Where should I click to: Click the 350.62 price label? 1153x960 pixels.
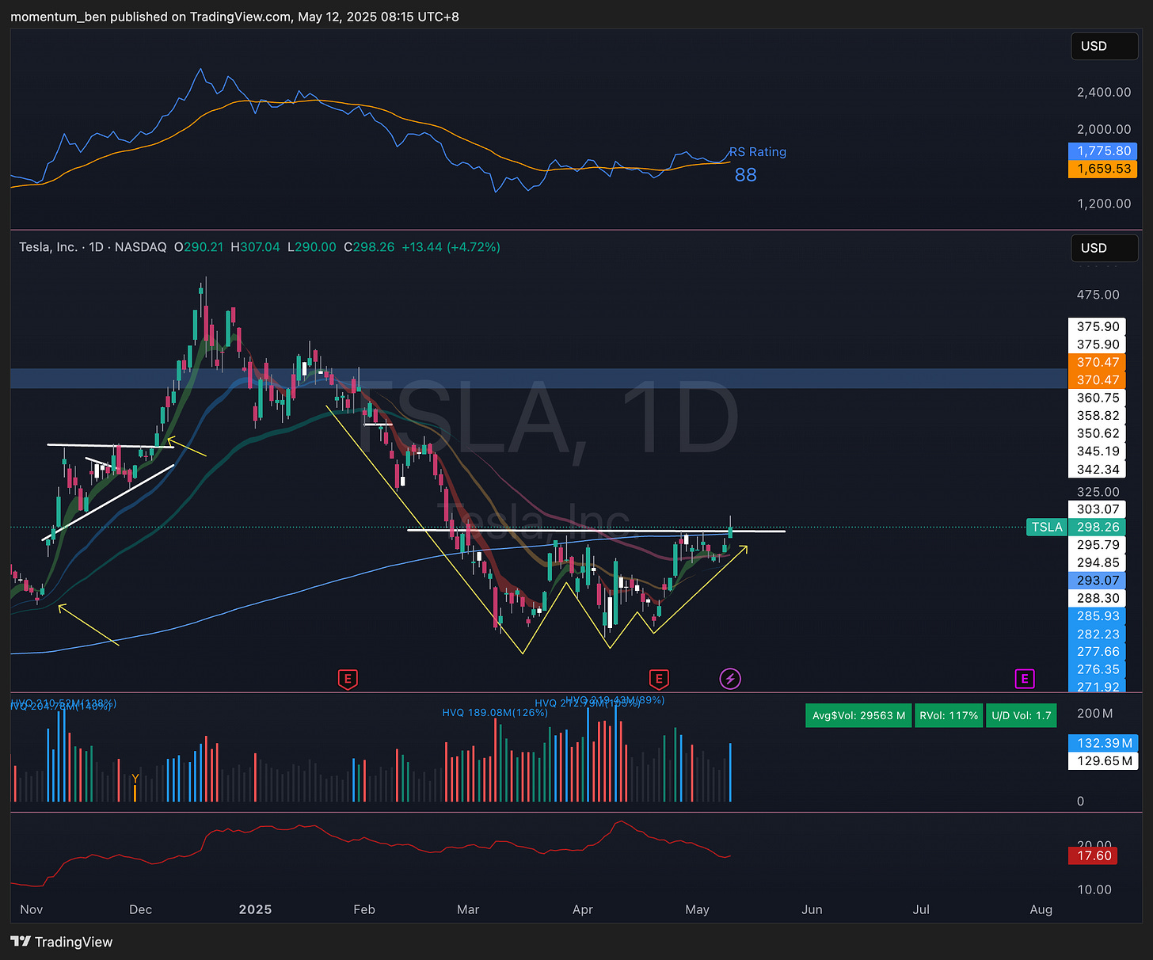pyautogui.click(x=1098, y=433)
